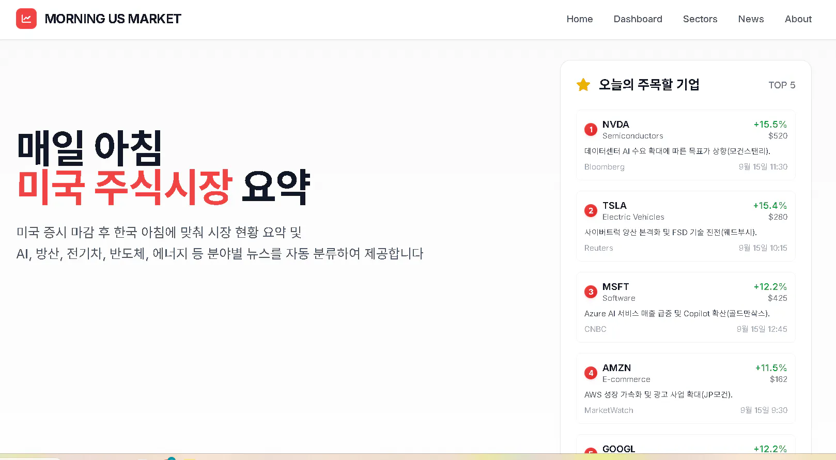Click the Semiconductors sector label

[x=633, y=136]
